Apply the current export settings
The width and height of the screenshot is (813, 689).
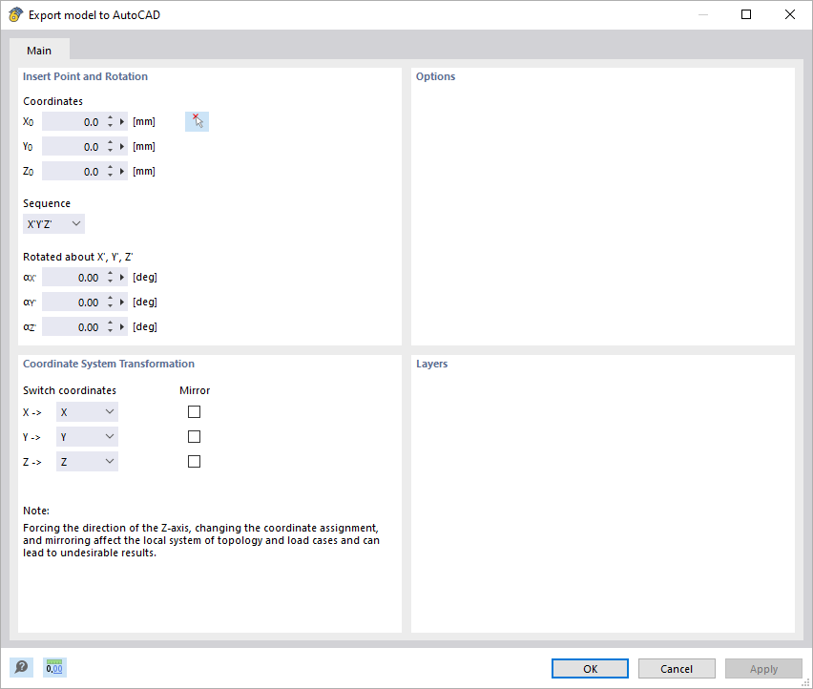(x=763, y=668)
